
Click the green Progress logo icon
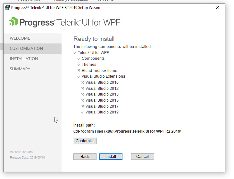point(13,21)
